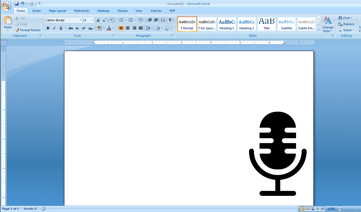The width and height of the screenshot is (361, 212).
Task: Open the font color dropdown arrow
Action: pos(113,28)
